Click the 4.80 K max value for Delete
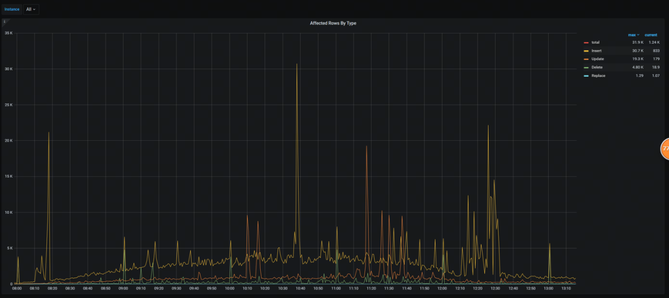 tap(638, 67)
